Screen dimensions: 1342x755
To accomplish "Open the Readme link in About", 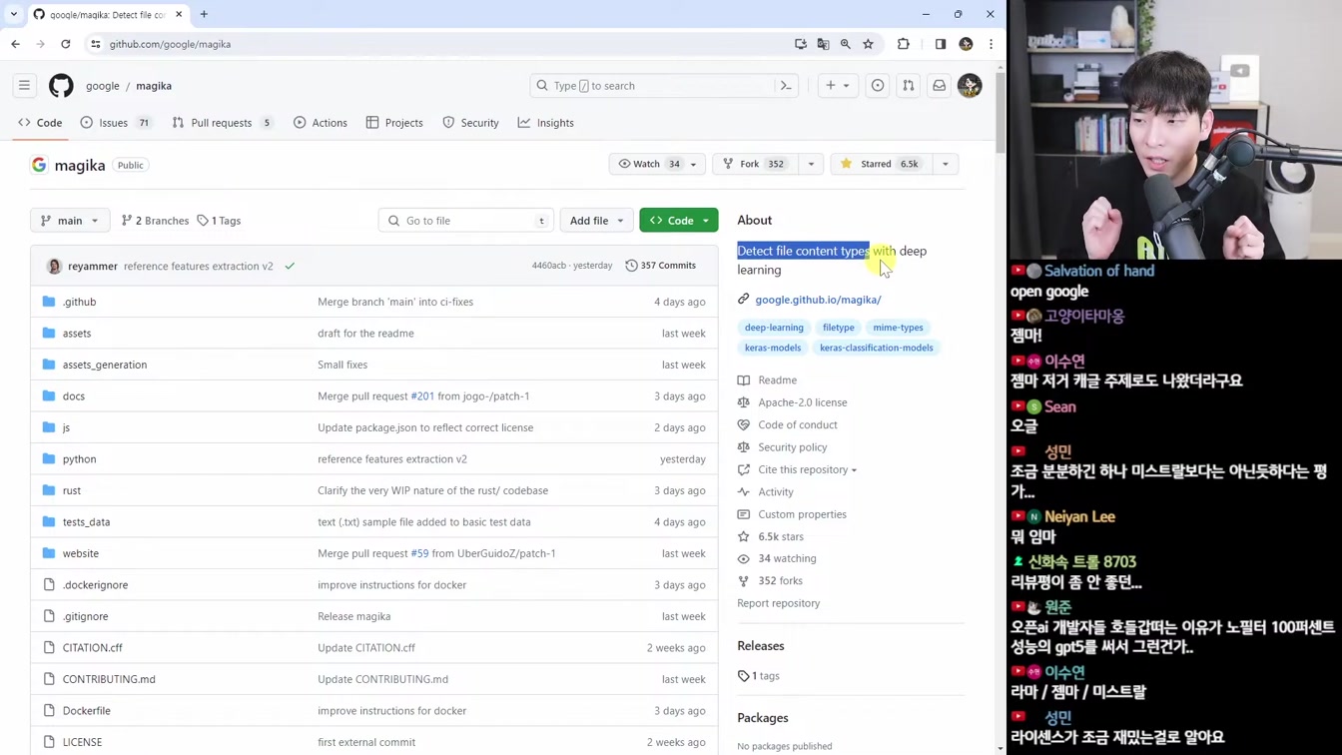I will 777,380.
